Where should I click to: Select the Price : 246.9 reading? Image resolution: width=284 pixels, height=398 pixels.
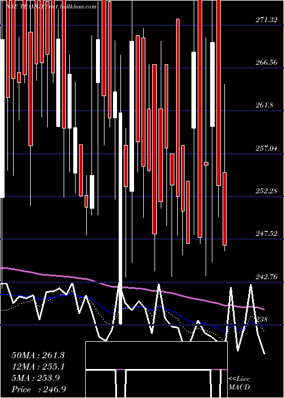39,389
